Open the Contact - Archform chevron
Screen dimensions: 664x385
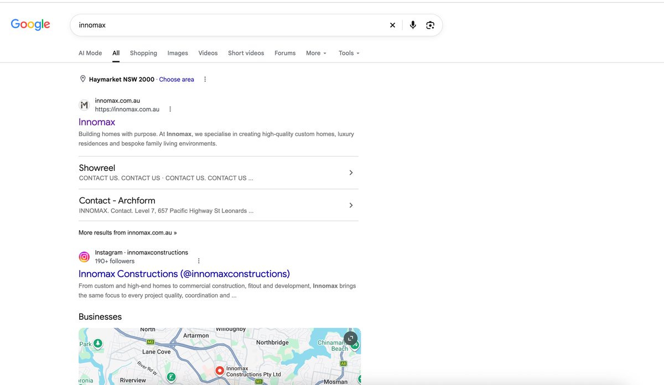coord(351,205)
